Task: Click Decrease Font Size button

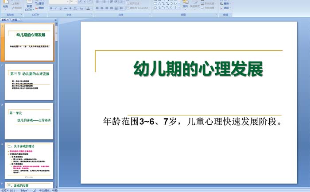Action: click(85, 2)
